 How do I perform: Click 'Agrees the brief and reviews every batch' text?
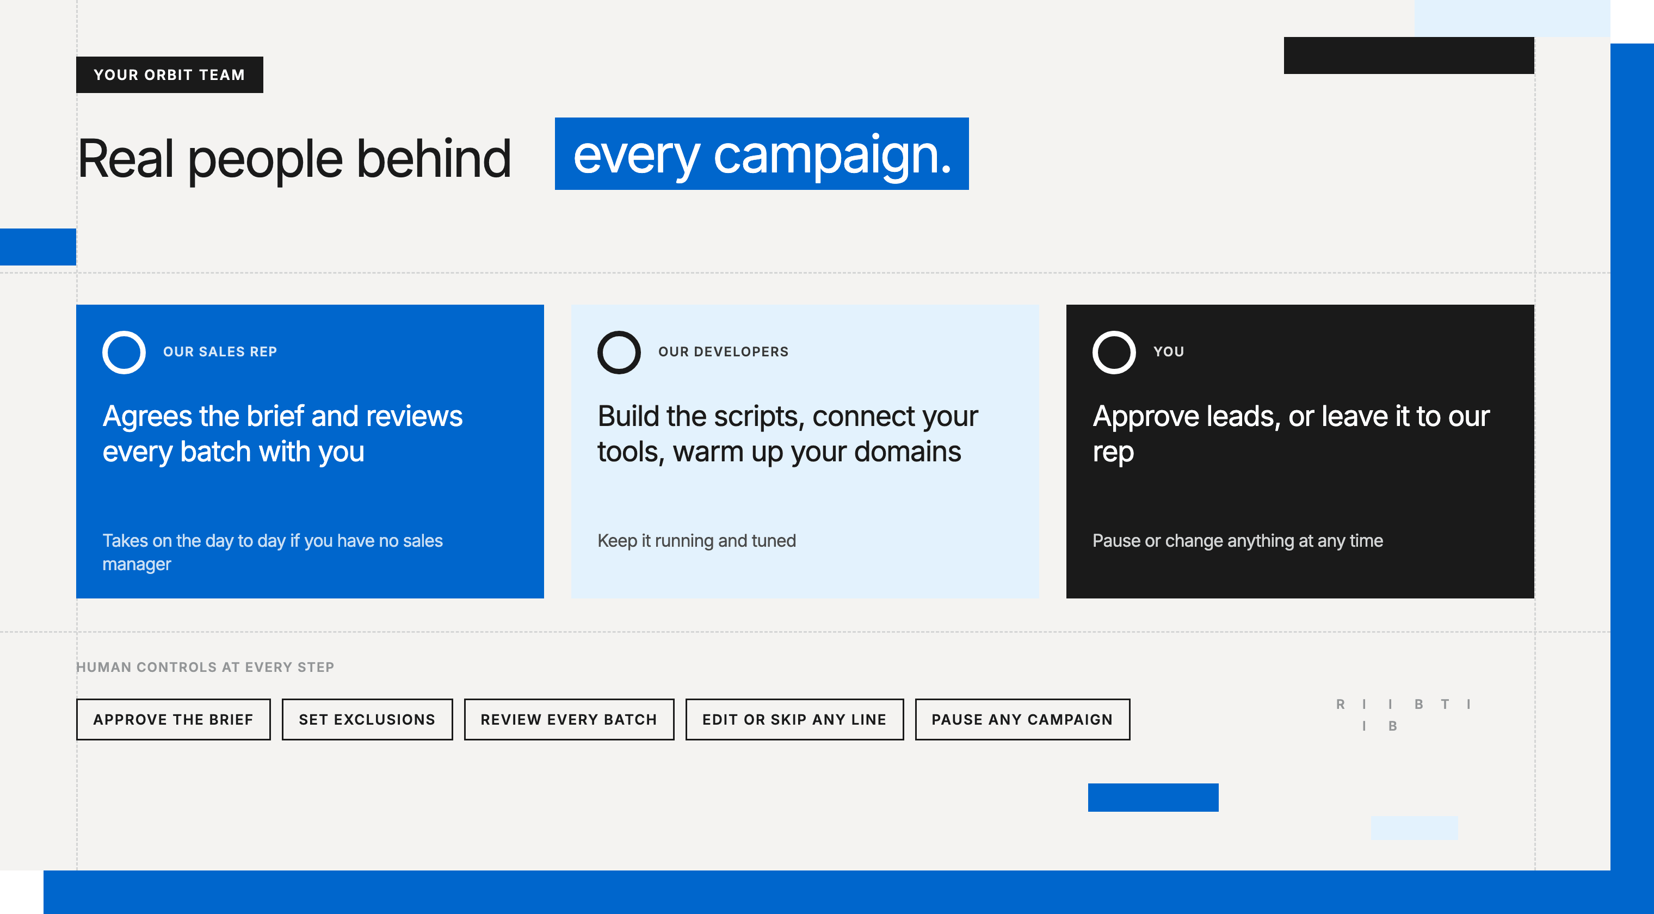[282, 434]
